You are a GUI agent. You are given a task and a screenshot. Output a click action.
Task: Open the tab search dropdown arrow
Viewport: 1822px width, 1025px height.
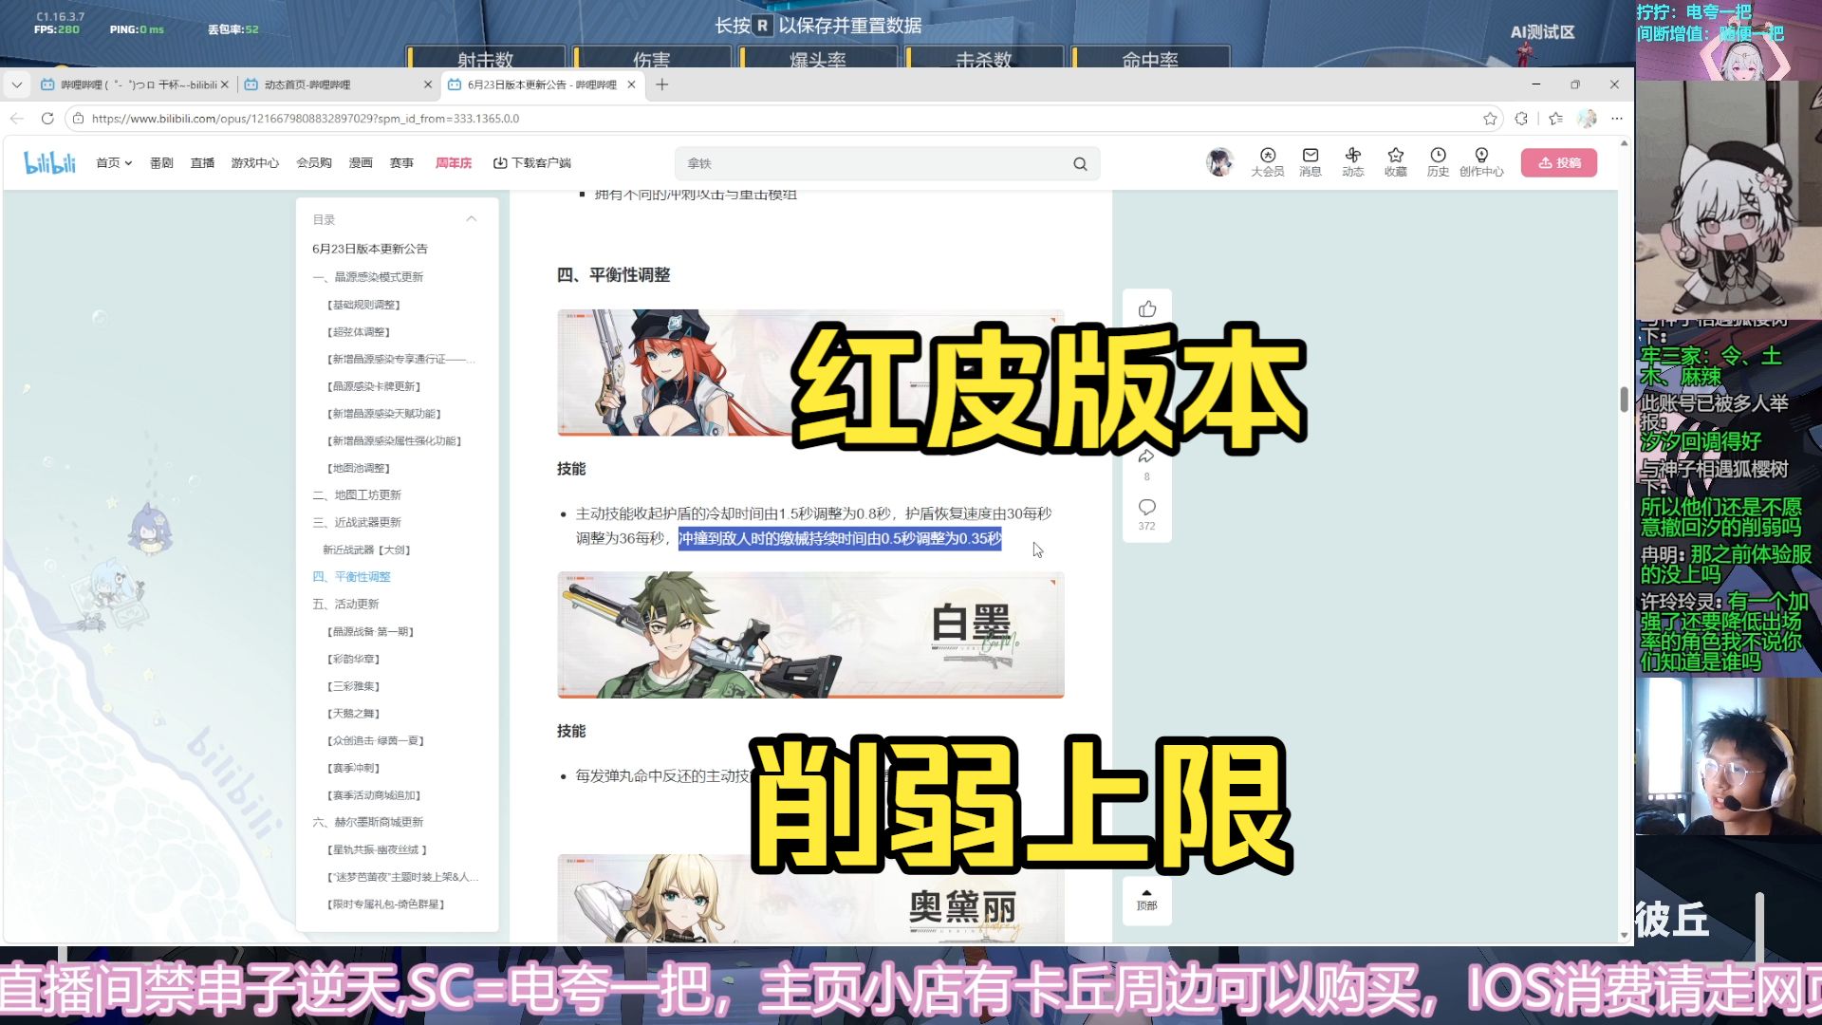point(16,84)
